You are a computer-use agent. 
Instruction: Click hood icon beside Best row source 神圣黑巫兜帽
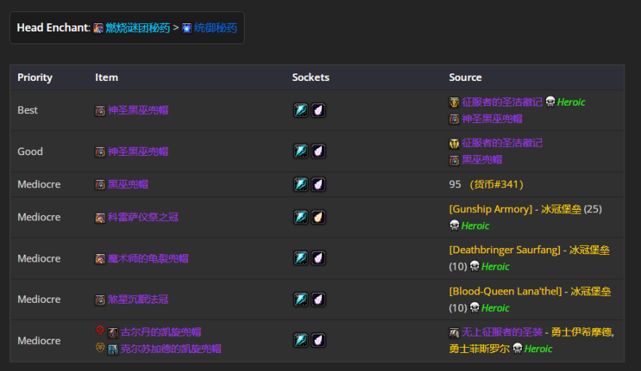pyautogui.click(x=454, y=119)
